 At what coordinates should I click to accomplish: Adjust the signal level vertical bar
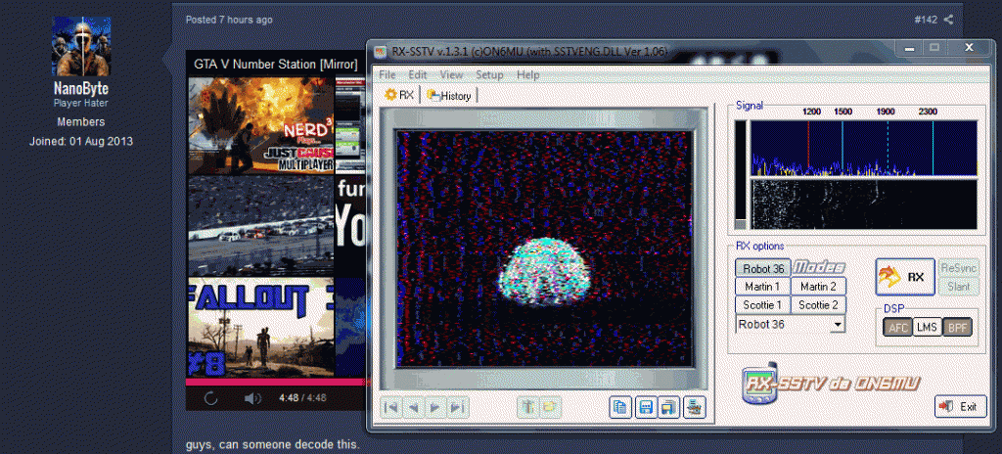740,174
